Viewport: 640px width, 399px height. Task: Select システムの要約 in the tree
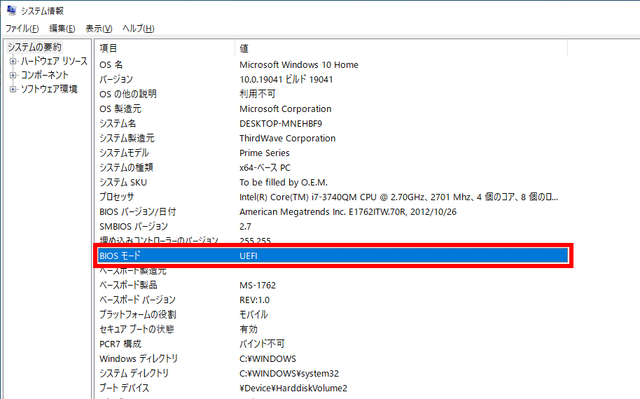click(x=34, y=47)
